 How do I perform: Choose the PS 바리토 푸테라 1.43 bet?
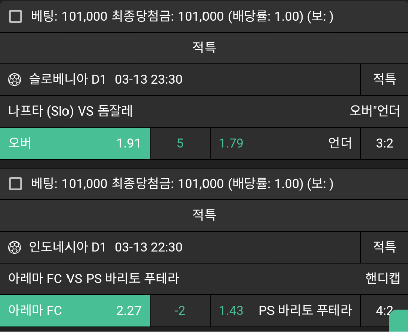click(x=285, y=311)
